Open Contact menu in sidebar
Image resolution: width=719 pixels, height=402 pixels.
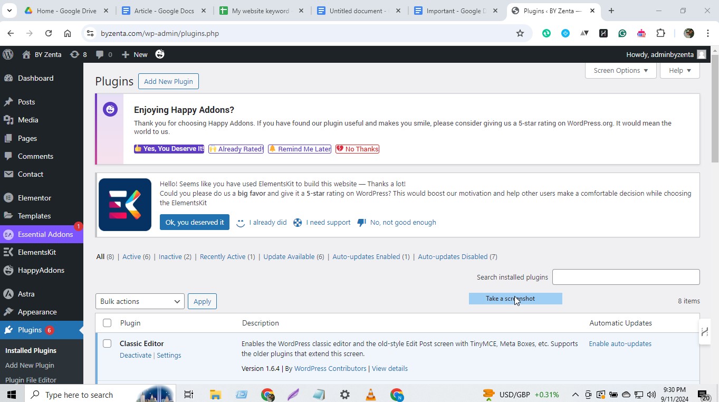pyautogui.click(x=31, y=174)
